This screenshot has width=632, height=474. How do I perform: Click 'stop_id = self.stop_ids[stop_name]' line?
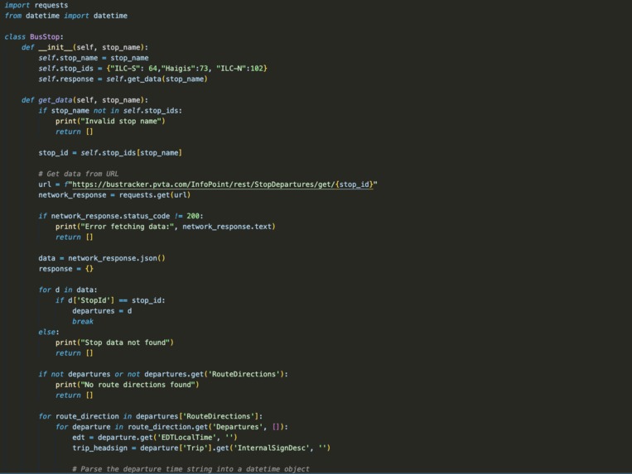click(x=110, y=153)
